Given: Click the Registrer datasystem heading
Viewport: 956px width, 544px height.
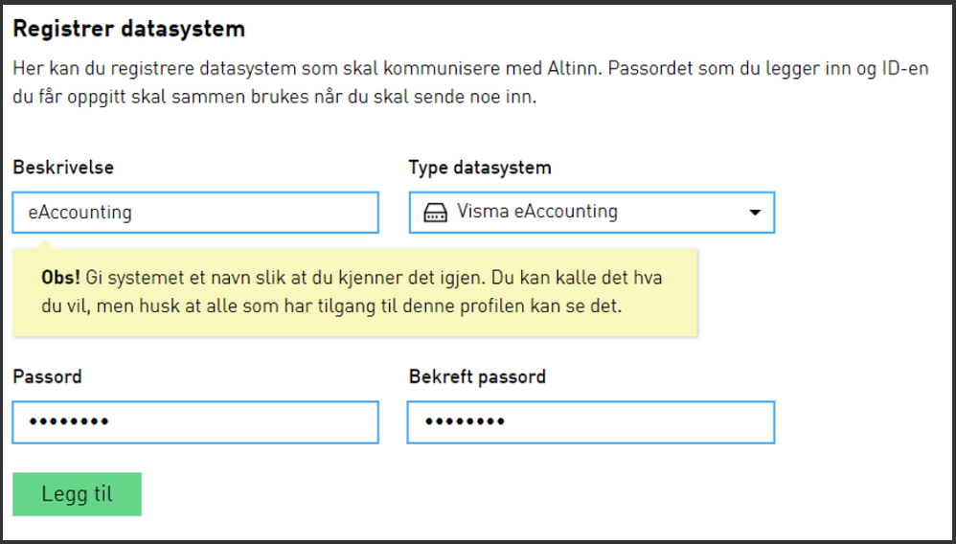Looking at the screenshot, I should point(129,29).
